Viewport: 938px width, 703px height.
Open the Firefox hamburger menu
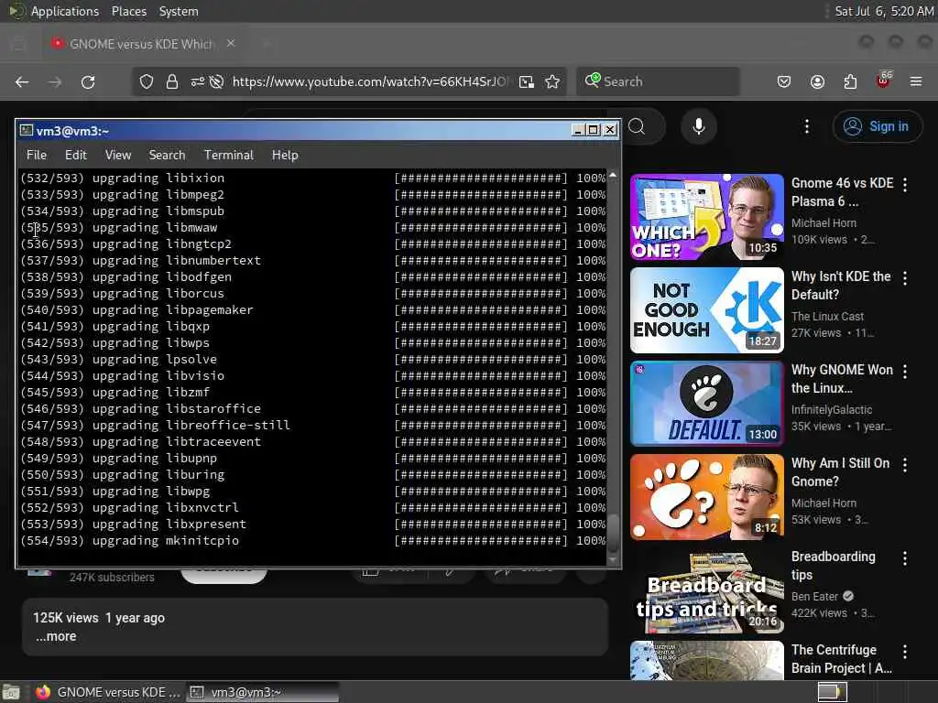916,81
